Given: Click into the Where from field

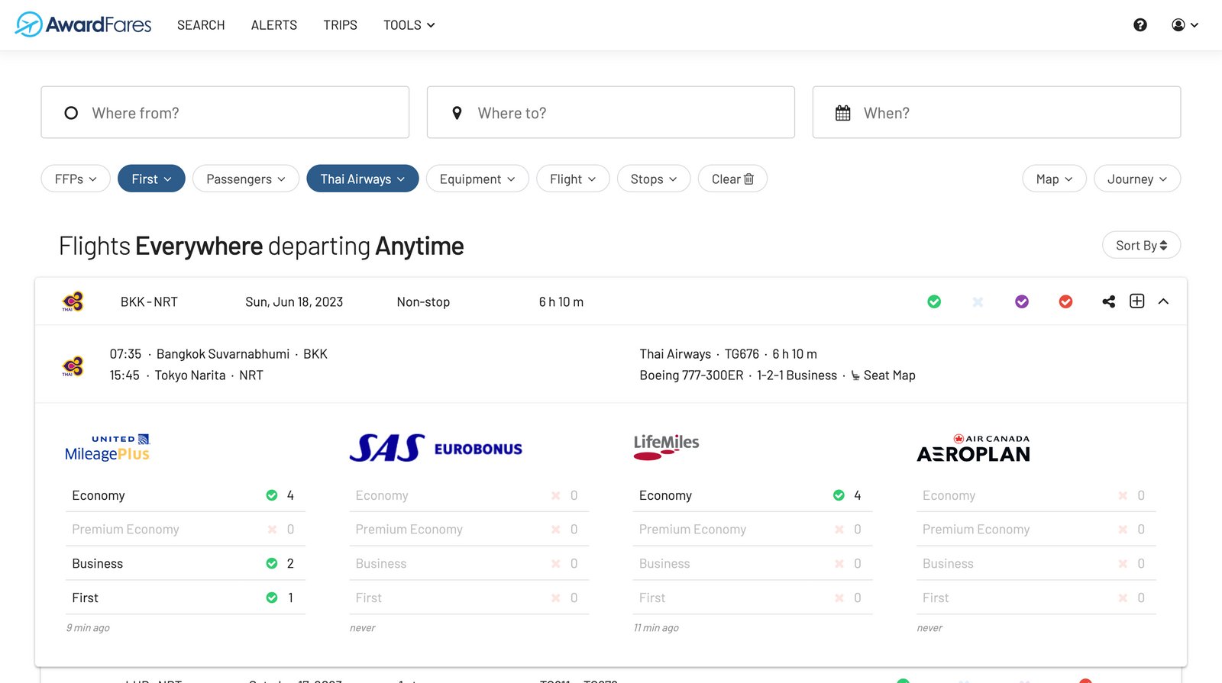Looking at the screenshot, I should click(x=225, y=112).
